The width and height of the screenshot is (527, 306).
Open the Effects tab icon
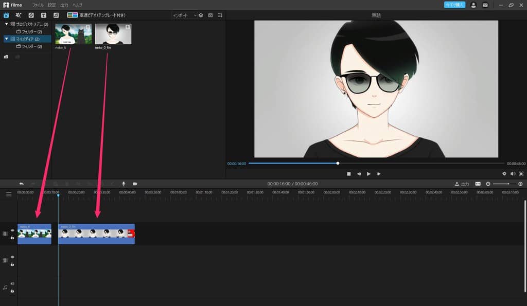coord(19,15)
